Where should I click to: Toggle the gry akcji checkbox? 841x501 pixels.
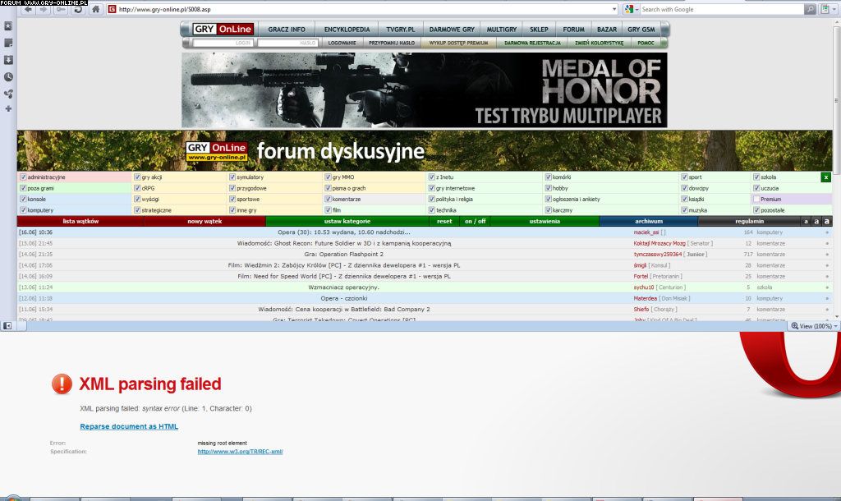(x=137, y=177)
